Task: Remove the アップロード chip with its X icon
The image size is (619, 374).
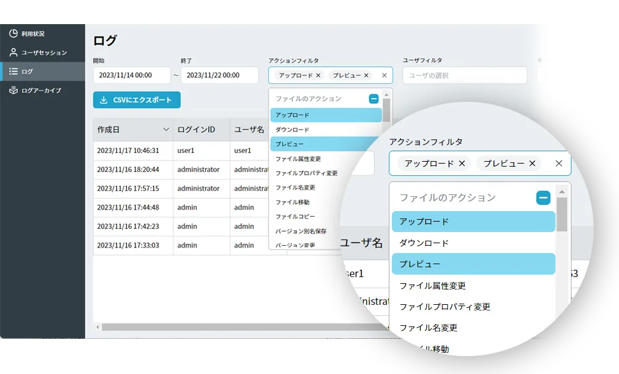Action: tap(318, 75)
